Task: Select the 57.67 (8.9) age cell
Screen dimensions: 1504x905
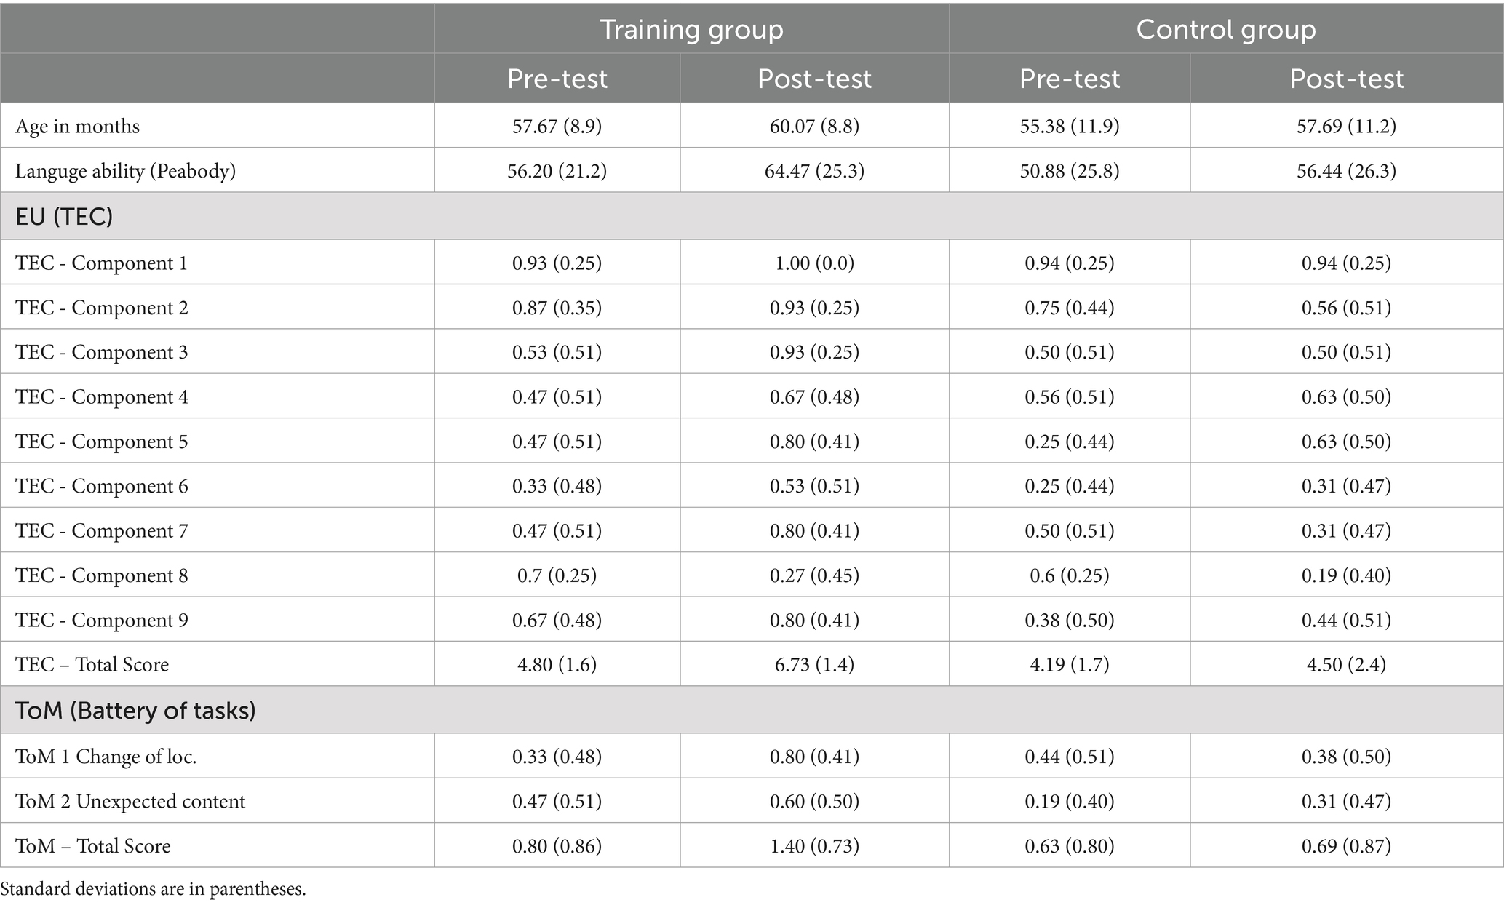Action: [557, 127]
